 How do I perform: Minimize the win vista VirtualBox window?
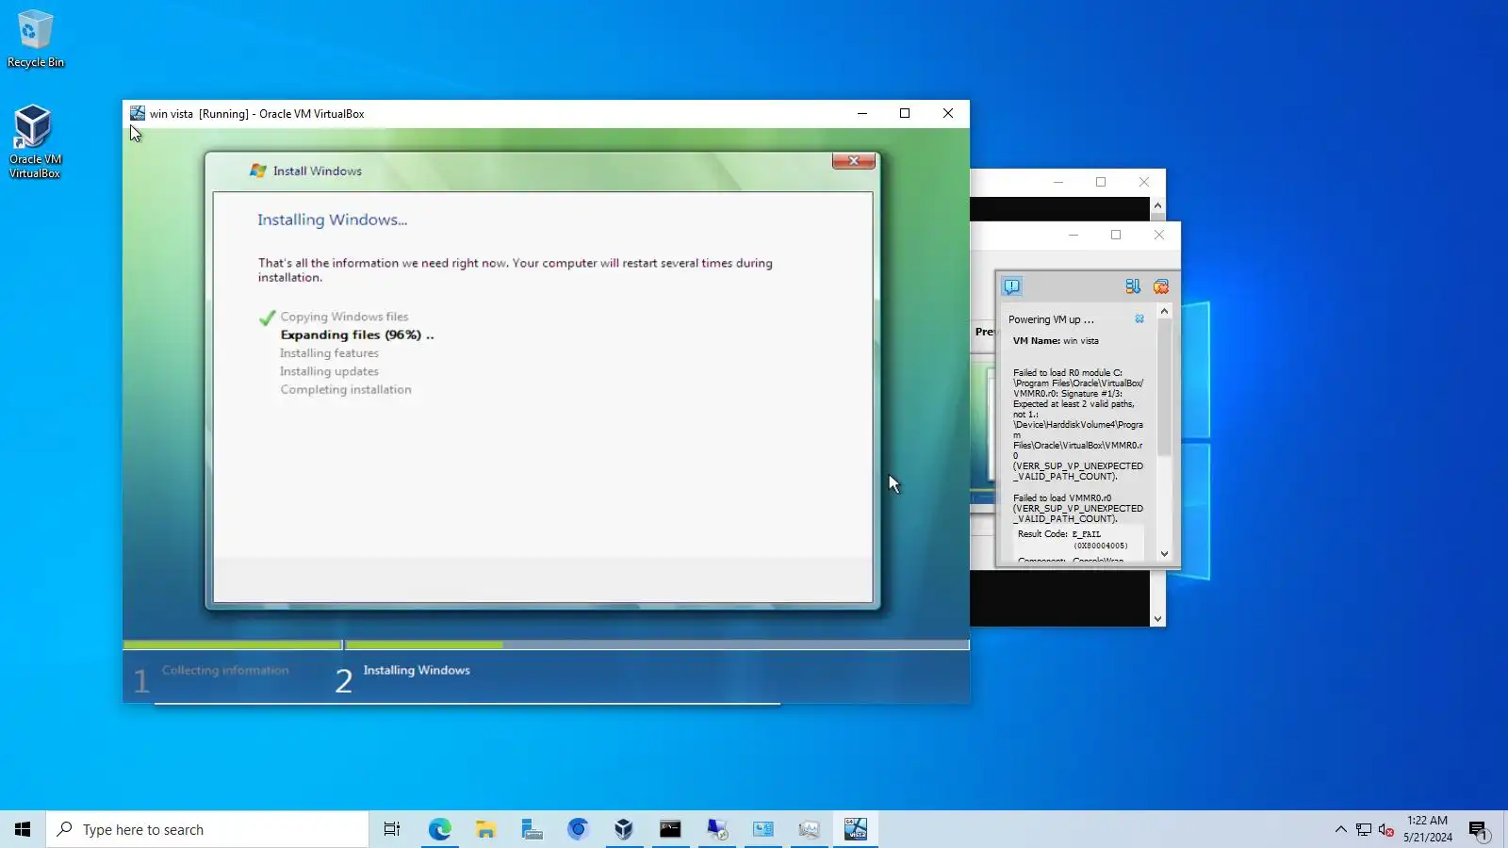coord(862,114)
